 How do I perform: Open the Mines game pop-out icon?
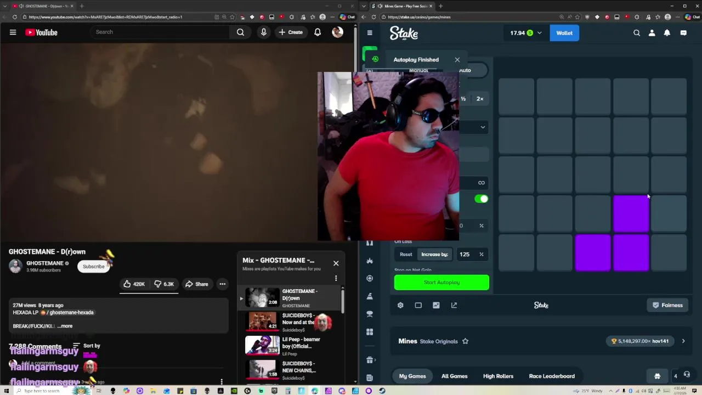[x=454, y=306]
